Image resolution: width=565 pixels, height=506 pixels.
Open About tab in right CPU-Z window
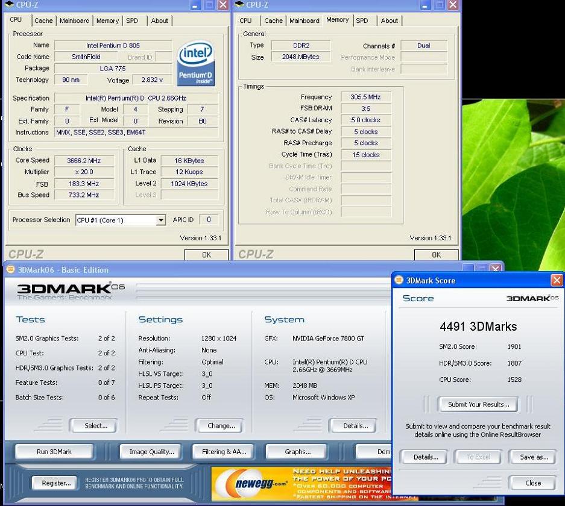(389, 21)
